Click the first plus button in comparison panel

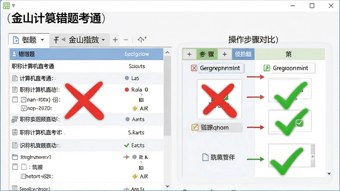(189, 54)
